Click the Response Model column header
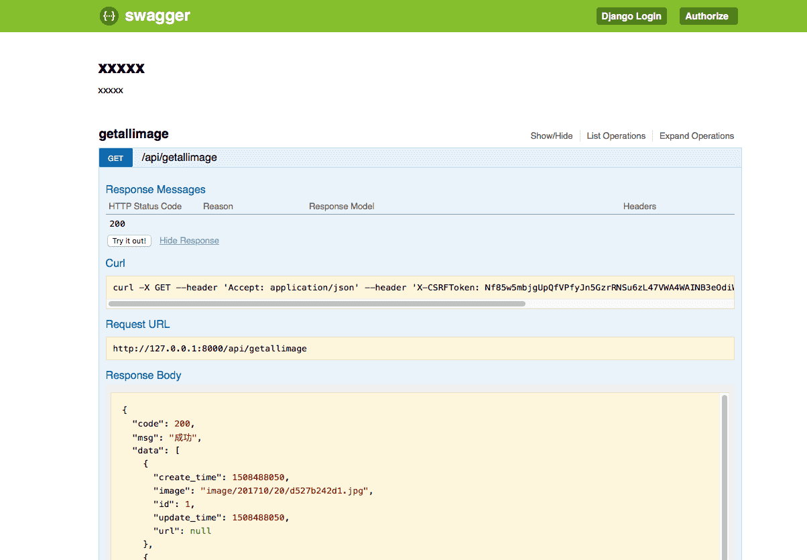Screen dimensions: 807x560 (341, 207)
